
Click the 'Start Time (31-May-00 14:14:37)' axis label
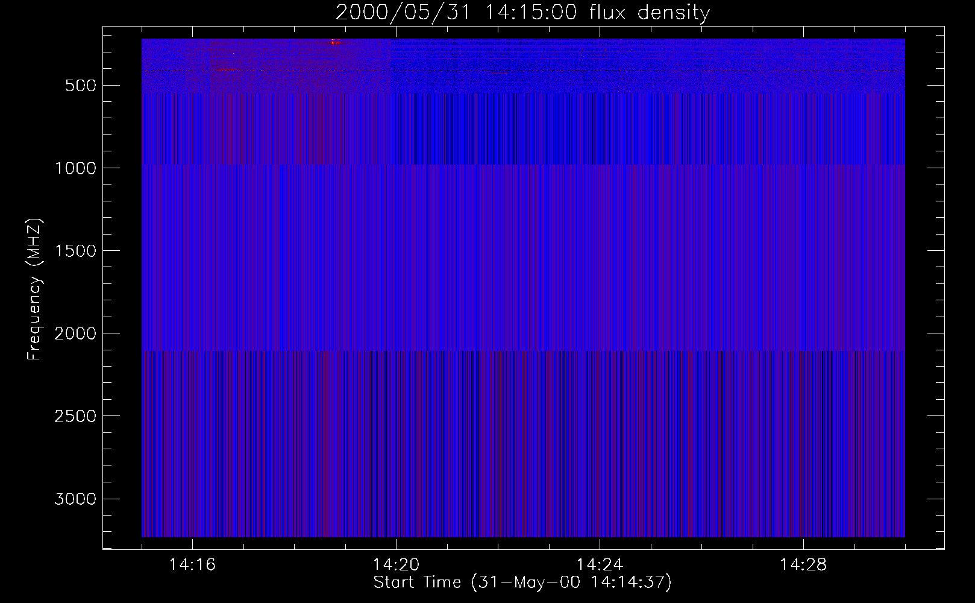[522, 582]
